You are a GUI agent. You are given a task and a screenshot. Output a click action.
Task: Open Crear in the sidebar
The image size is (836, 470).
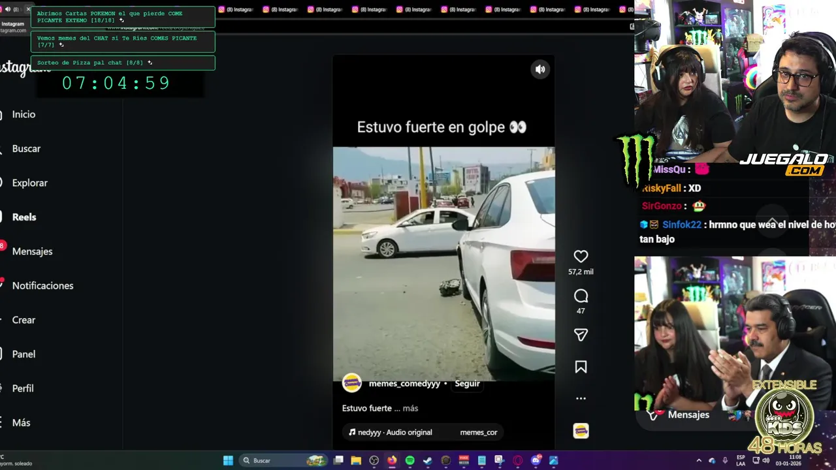click(24, 320)
